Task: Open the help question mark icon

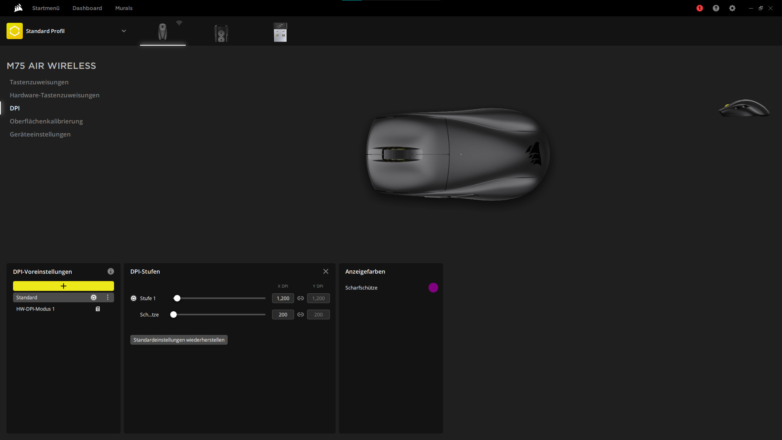Action: click(x=716, y=8)
